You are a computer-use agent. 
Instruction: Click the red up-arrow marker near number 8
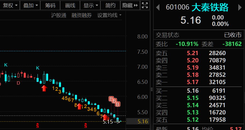tap(79, 106)
